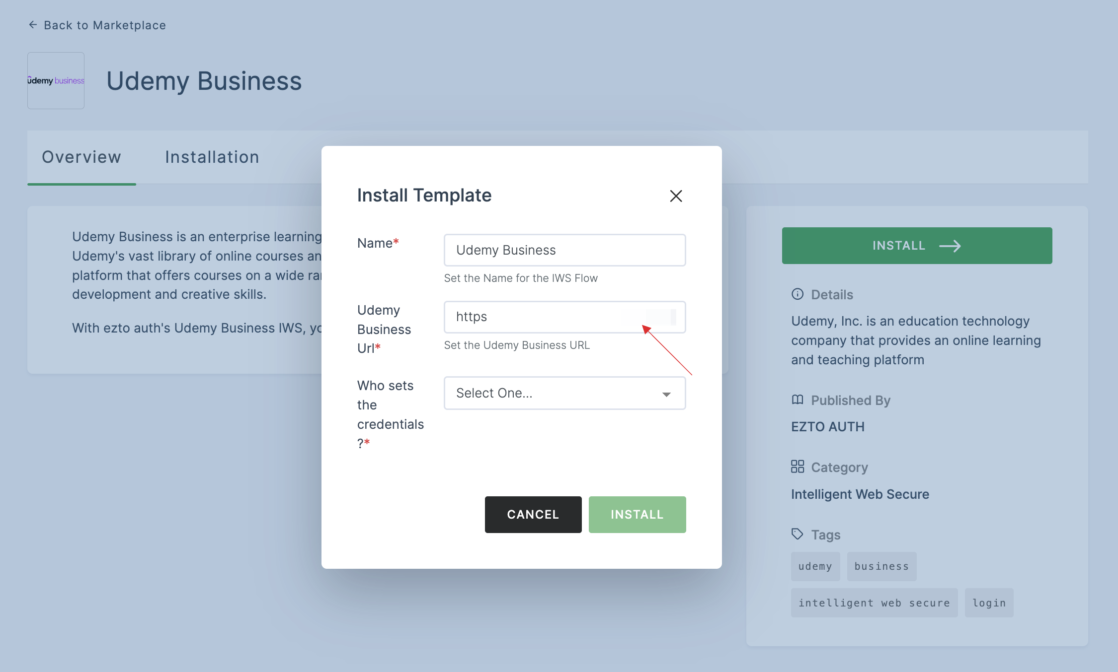This screenshot has width=1118, height=672.
Task: Click the Tags label icon
Action: click(x=797, y=534)
